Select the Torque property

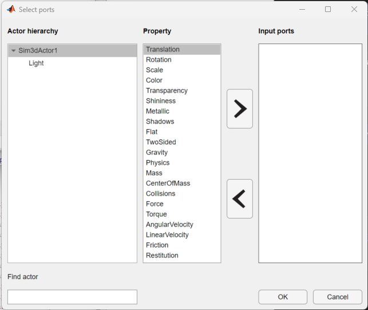(x=182, y=214)
